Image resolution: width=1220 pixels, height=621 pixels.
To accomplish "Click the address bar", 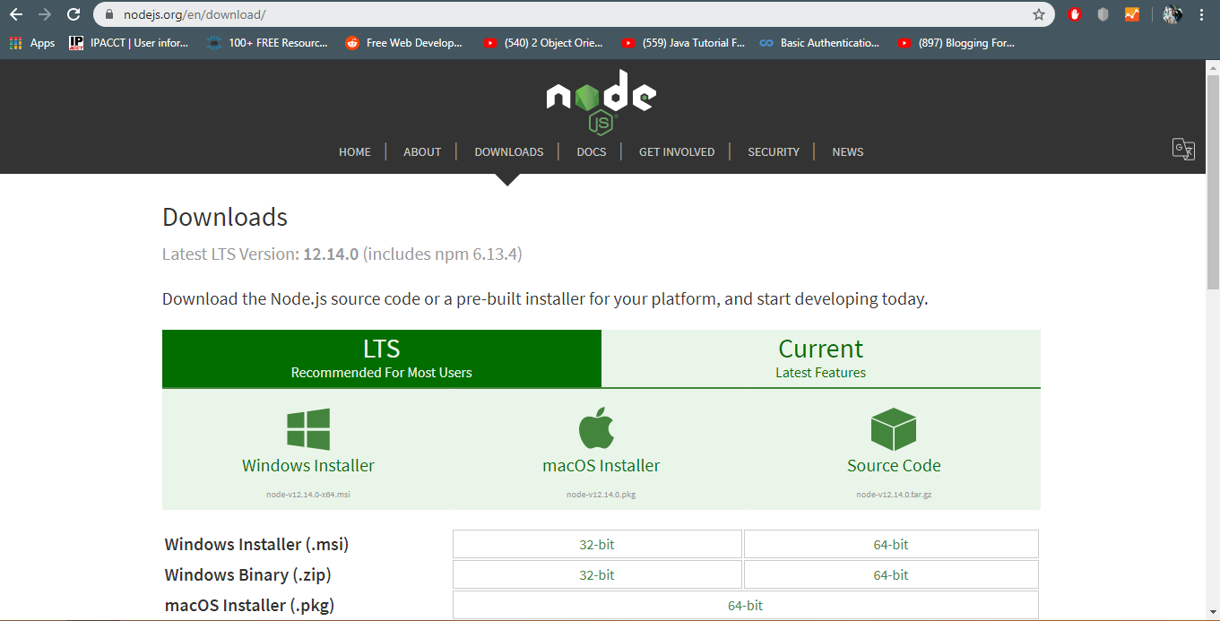I will [x=359, y=14].
